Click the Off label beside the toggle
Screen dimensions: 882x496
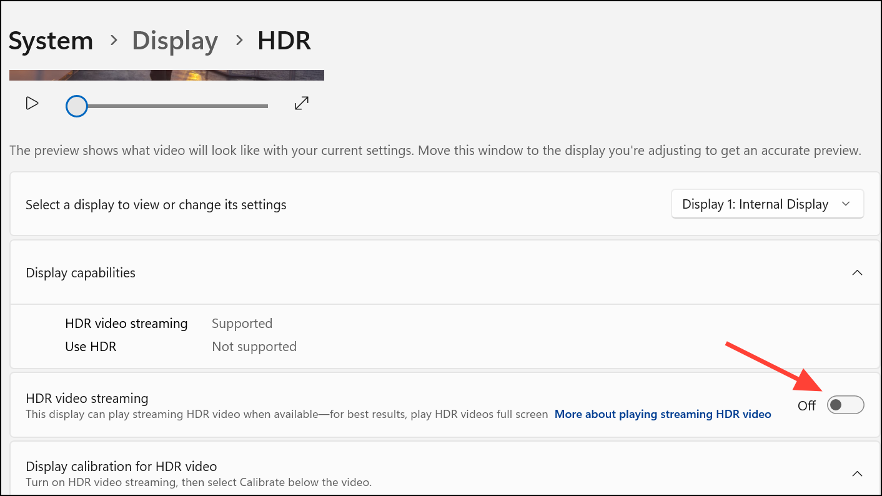coord(806,405)
